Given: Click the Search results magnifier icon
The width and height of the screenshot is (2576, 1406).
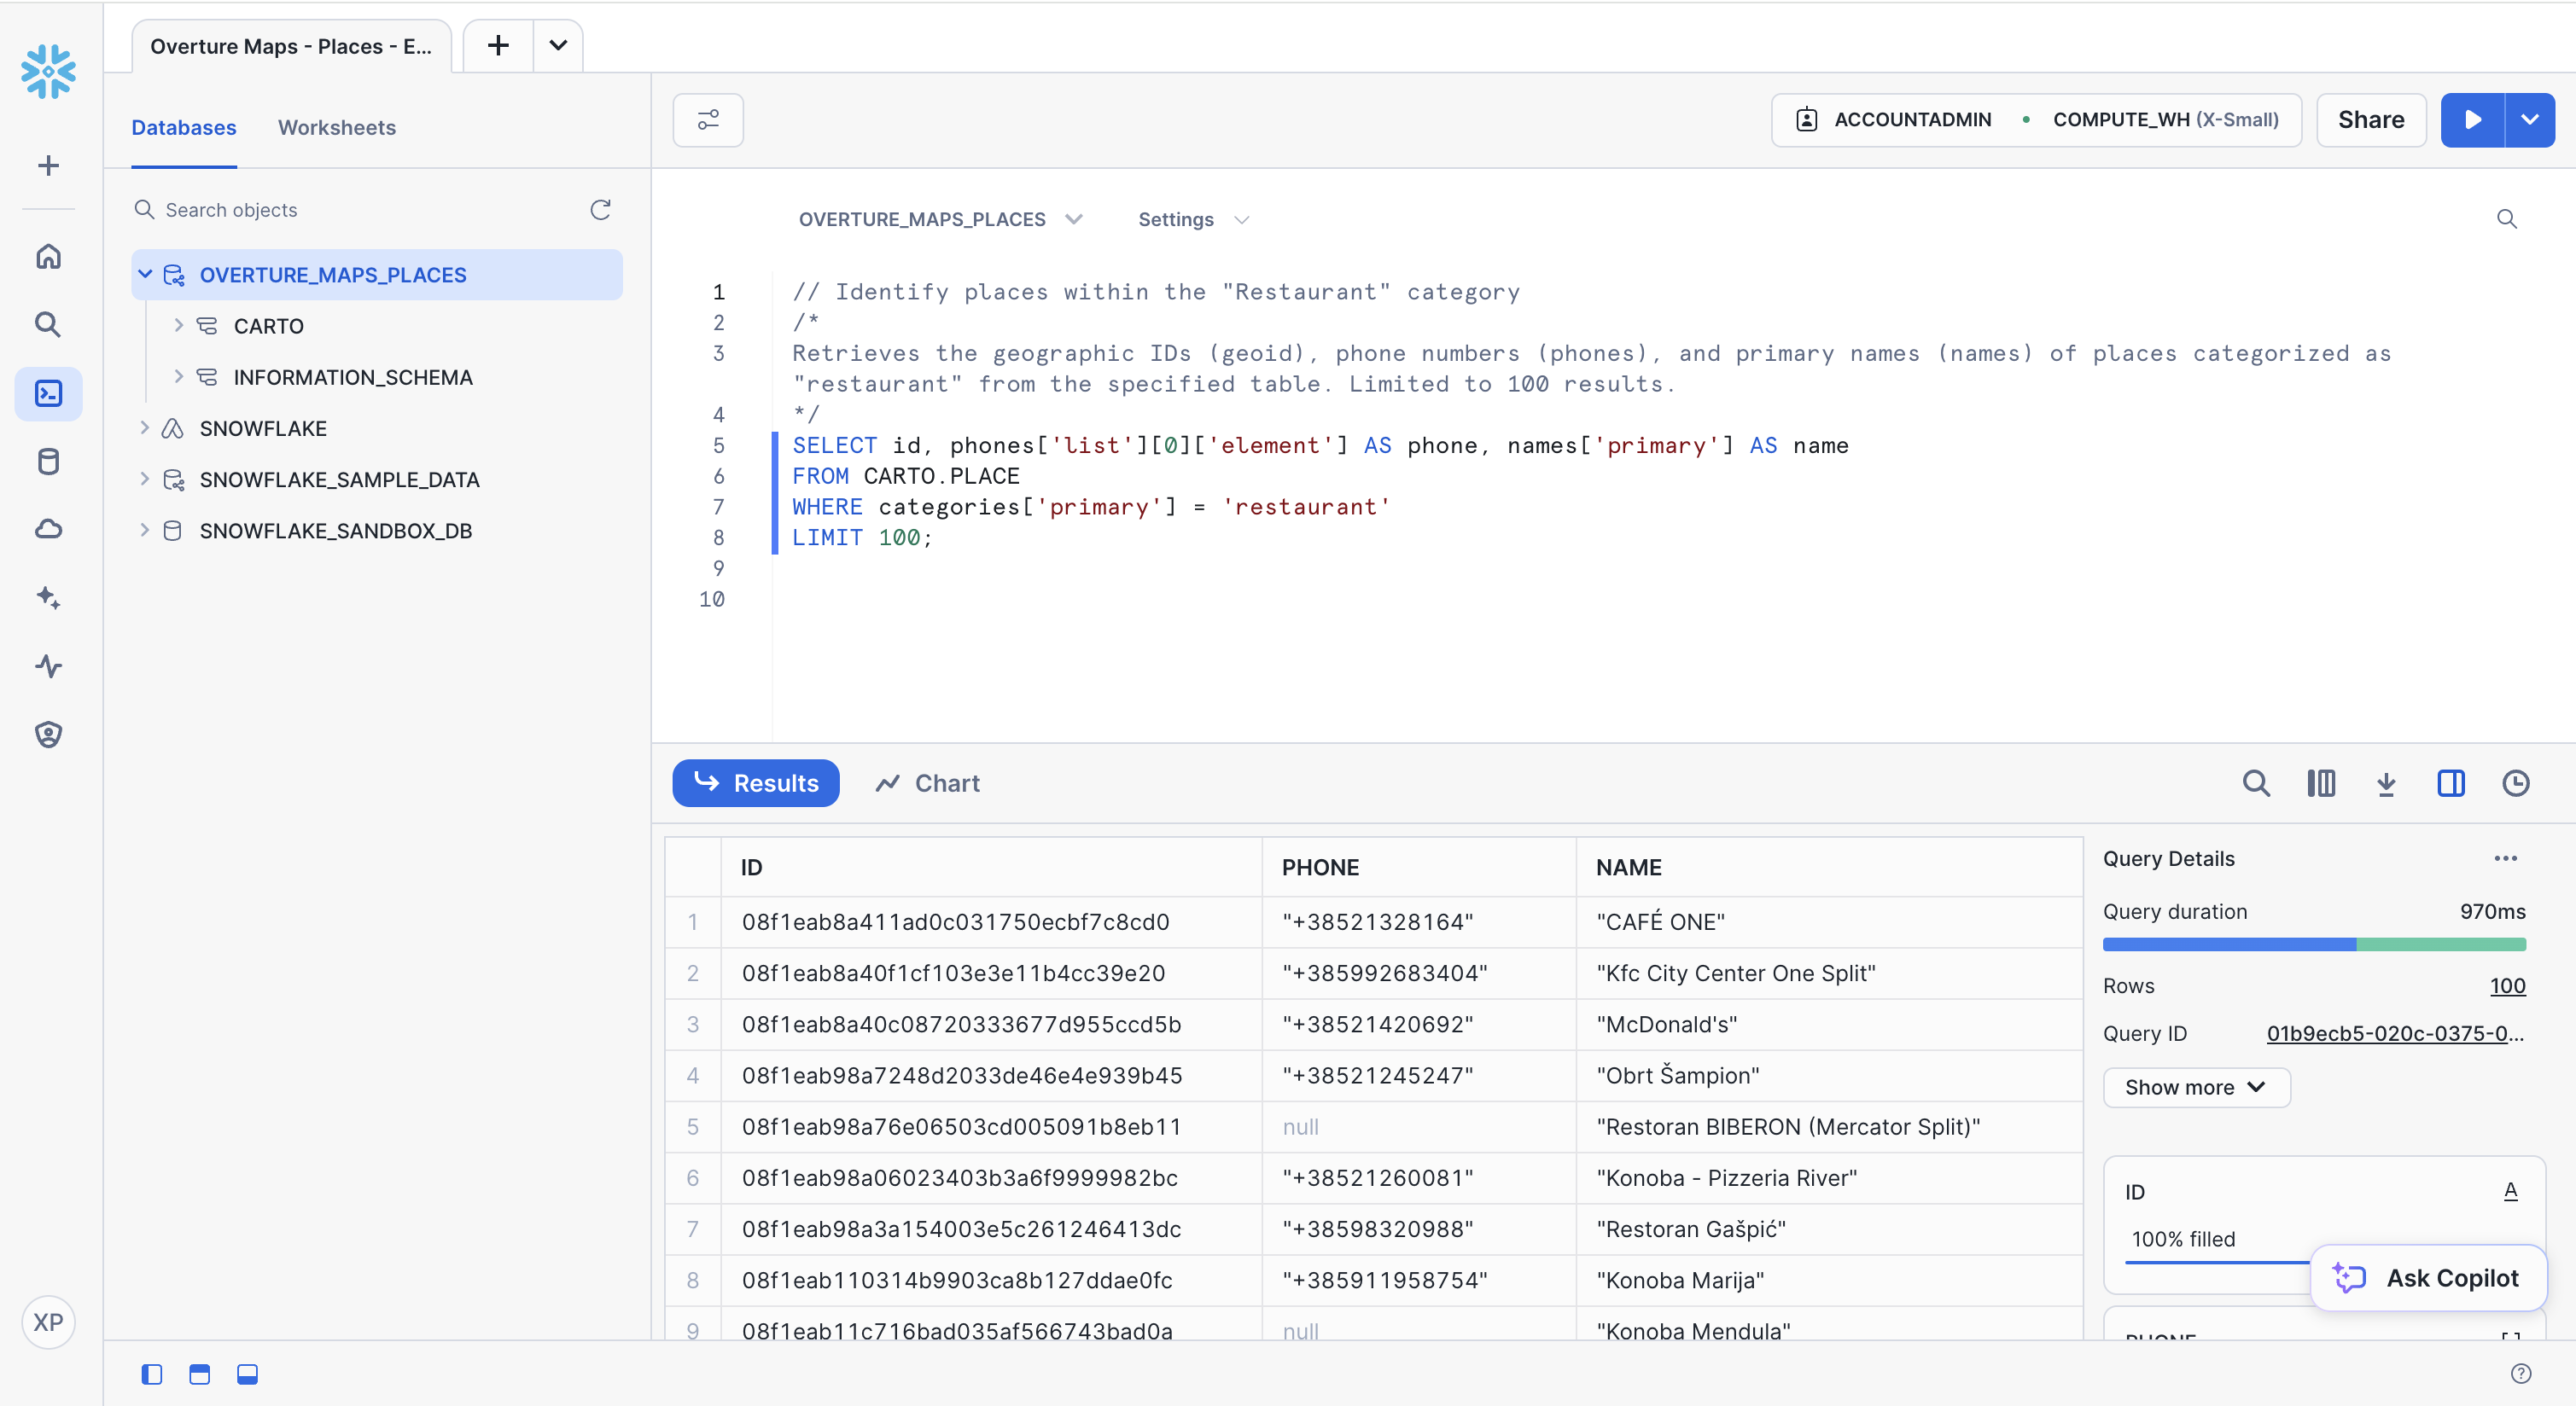Looking at the screenshot, I should click(x=2256, y=783).
